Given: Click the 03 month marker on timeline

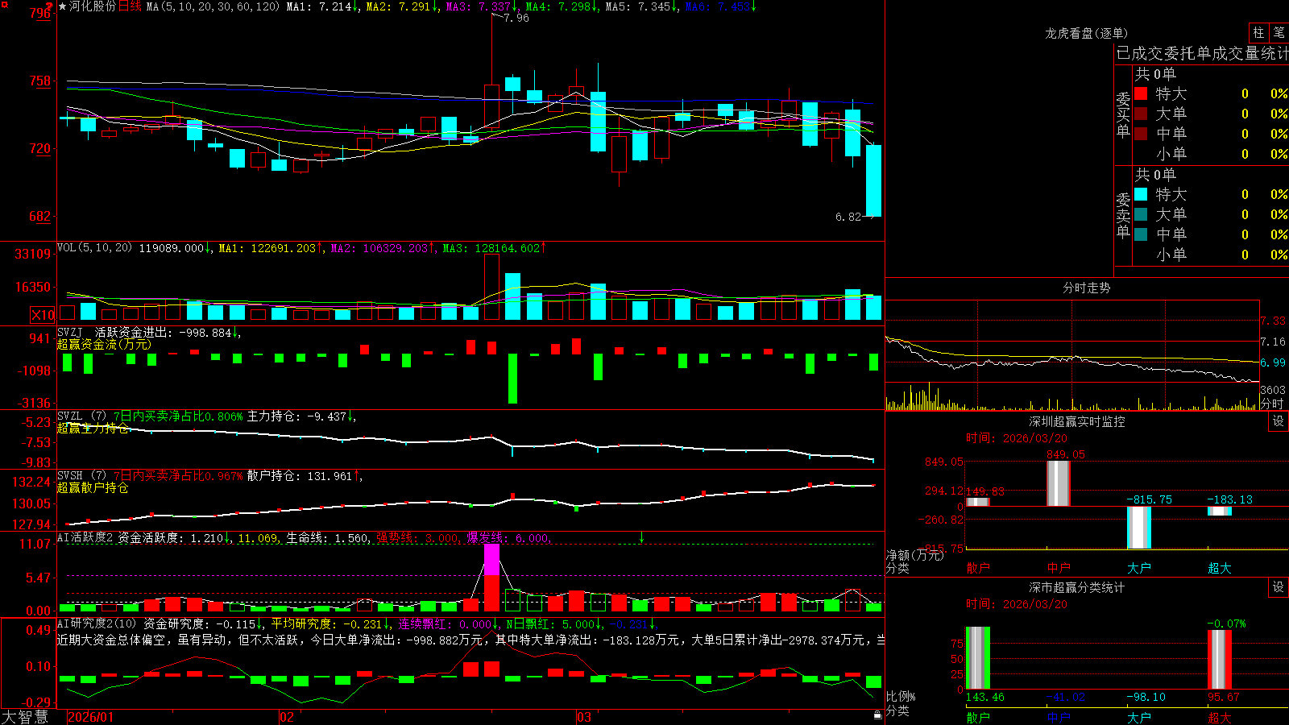Looking at the screenshot, I should (x=584, y=717).
